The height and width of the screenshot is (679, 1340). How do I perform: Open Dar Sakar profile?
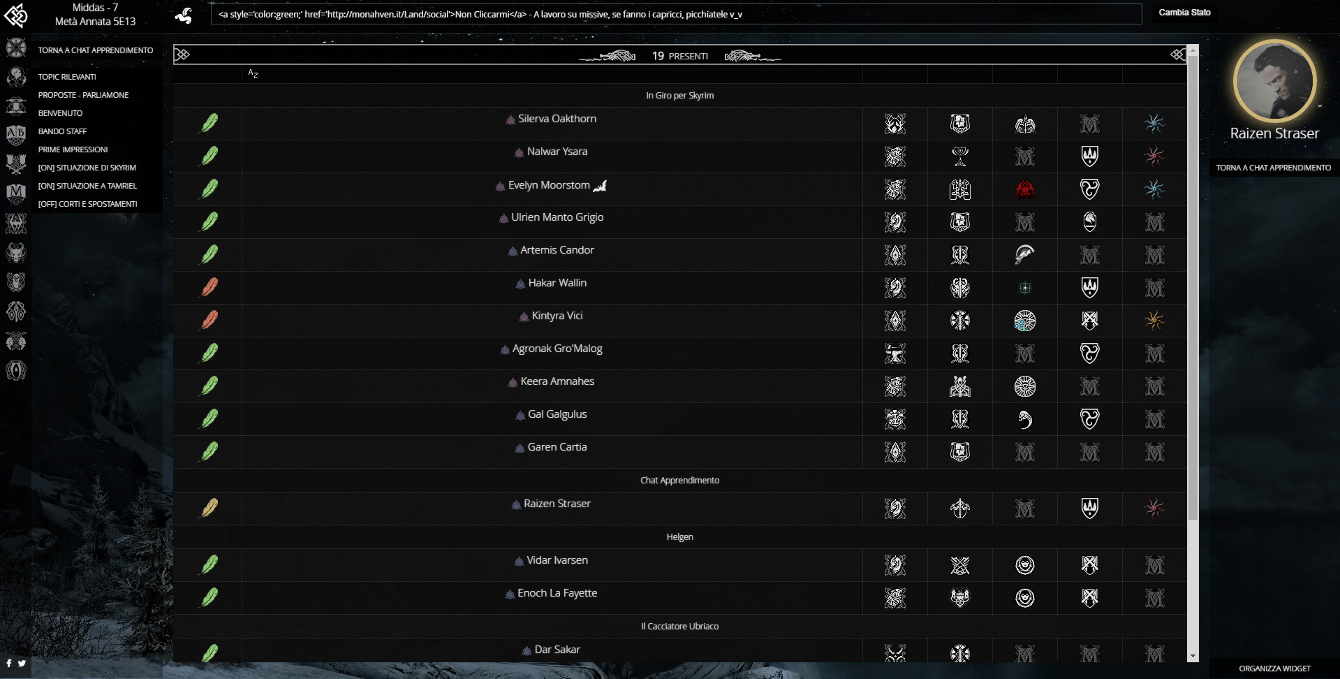click(557, 650)
